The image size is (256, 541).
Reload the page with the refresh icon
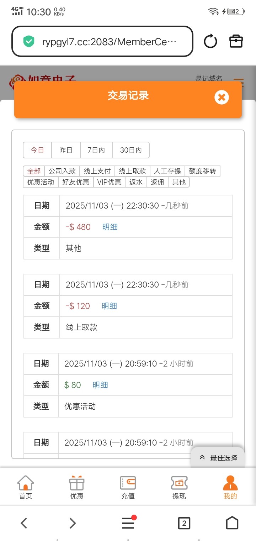click(210, 42)
